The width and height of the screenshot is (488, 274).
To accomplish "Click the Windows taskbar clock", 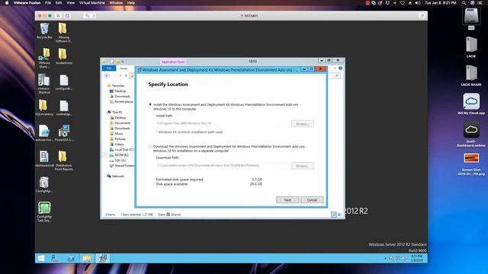I will pos(416,258).
